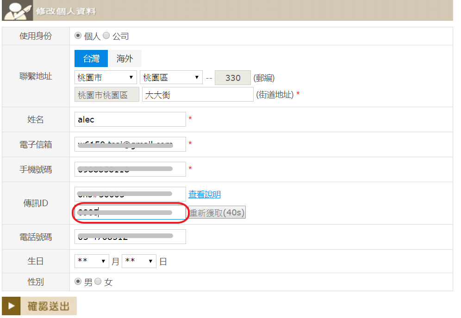This screenshot has height=318, width=461.
Task: Click the 手機號碼 mobile number field
Action: click(130, 169)
